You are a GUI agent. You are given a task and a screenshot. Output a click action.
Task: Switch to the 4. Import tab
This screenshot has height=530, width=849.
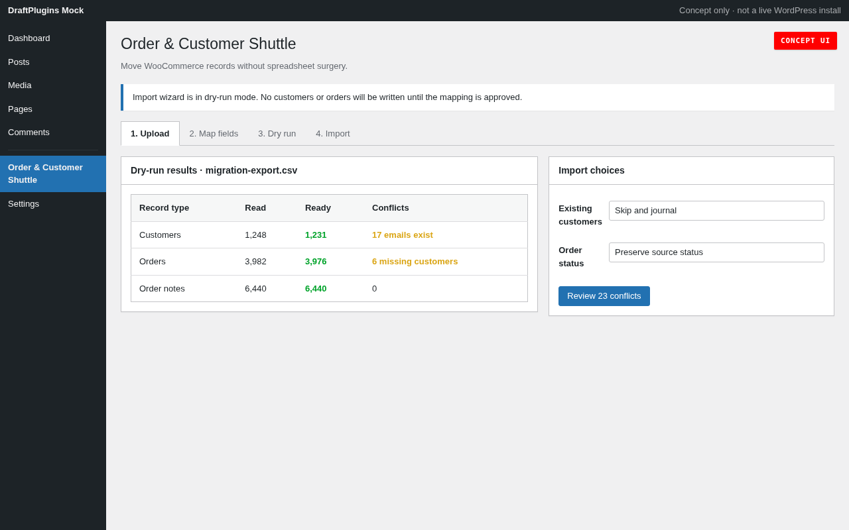click(333, 134)
